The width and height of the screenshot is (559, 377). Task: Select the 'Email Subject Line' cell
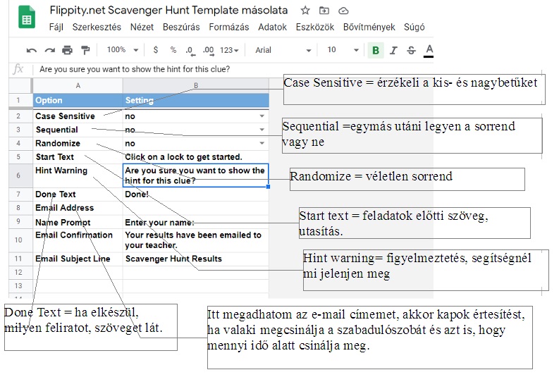pos(78,259)
